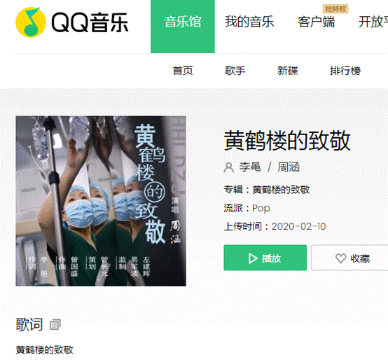The height and width of the screenshot is (362, 388).
Task: Click the green 播放 button
Action: pyautogui.click(x=265, y=258)
